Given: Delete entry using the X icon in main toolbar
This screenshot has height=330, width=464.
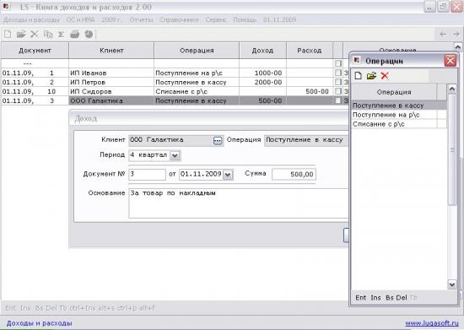Looking at the screenshot, I should 35,35.
